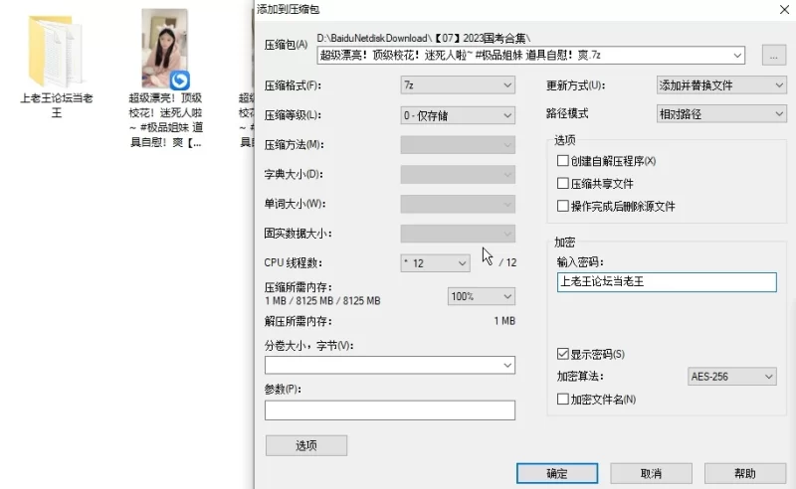The width and height of the screenshot is (796, 489).
Task: Tick 操作完成后删除源文件 checkbox
Action: point(563,207)
